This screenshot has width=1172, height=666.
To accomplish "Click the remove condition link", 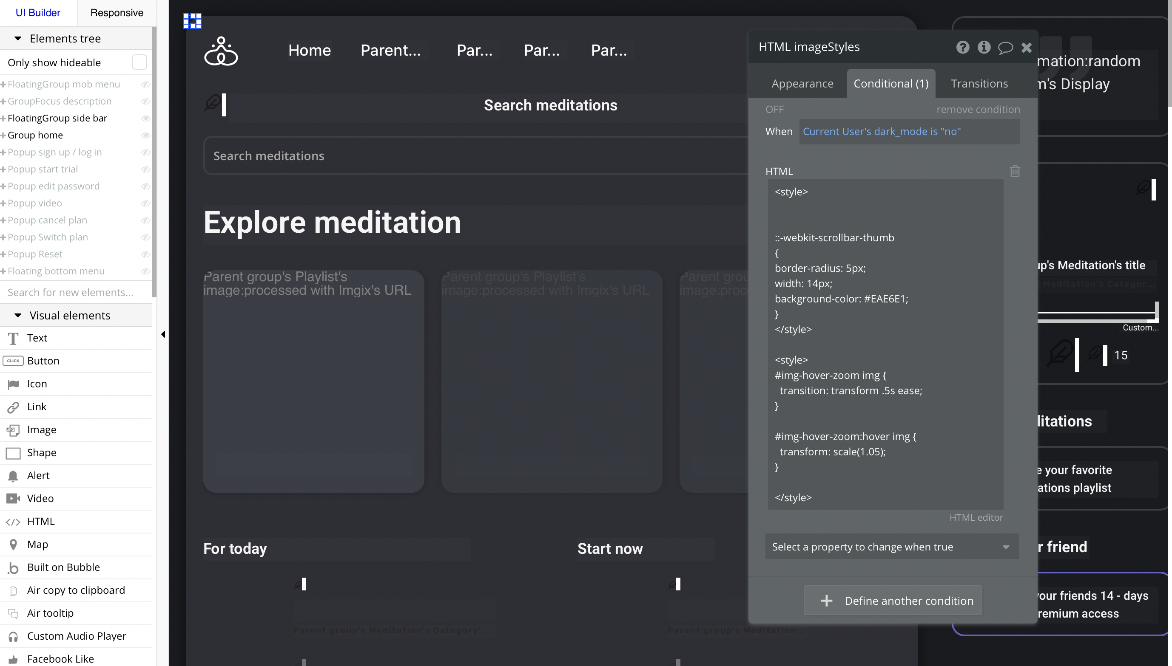I will pos(978,109).
